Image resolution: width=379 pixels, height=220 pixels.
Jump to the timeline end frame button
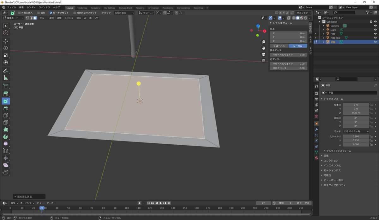tap(169, 203)
